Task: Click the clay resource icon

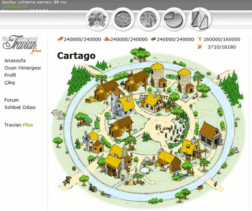Action: (x=107, y=39)
